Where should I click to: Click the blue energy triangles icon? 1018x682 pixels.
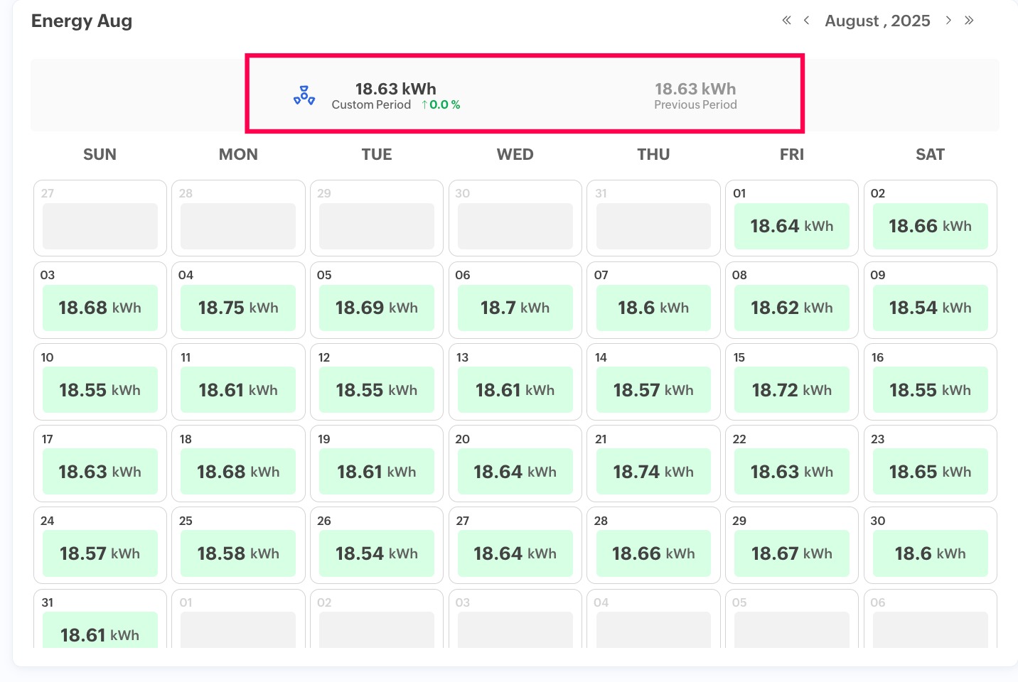tap(304, 96)
